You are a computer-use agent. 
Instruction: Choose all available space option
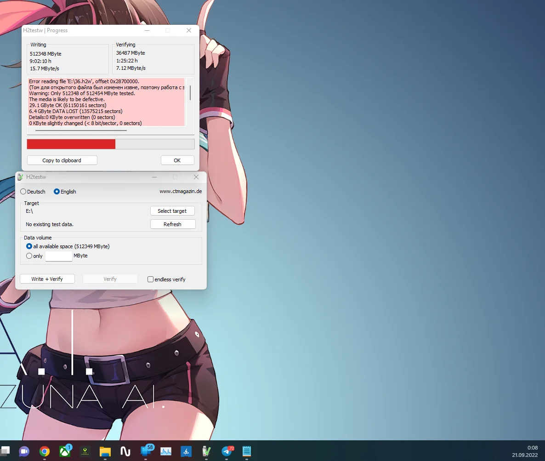point(68,246)
